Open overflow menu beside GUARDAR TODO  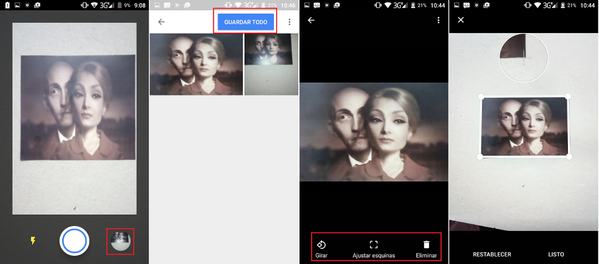point(289,22)
